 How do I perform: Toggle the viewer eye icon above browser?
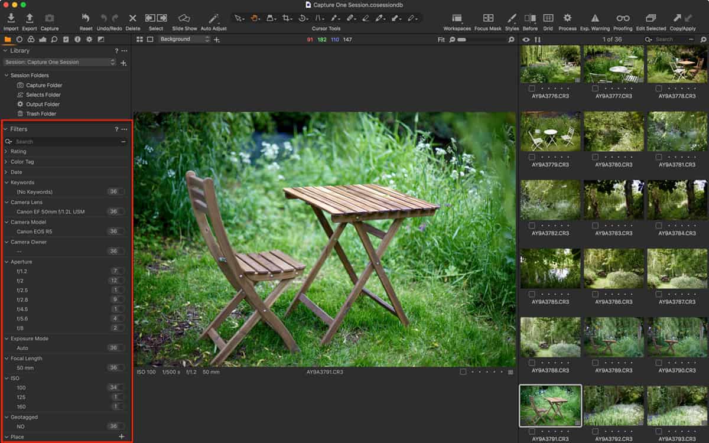(526, 40)
